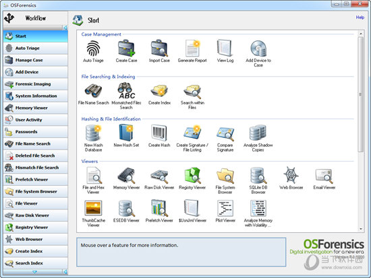
Task: Launch Mismatched Files Search ABC icon
Action: pos(126,91)
